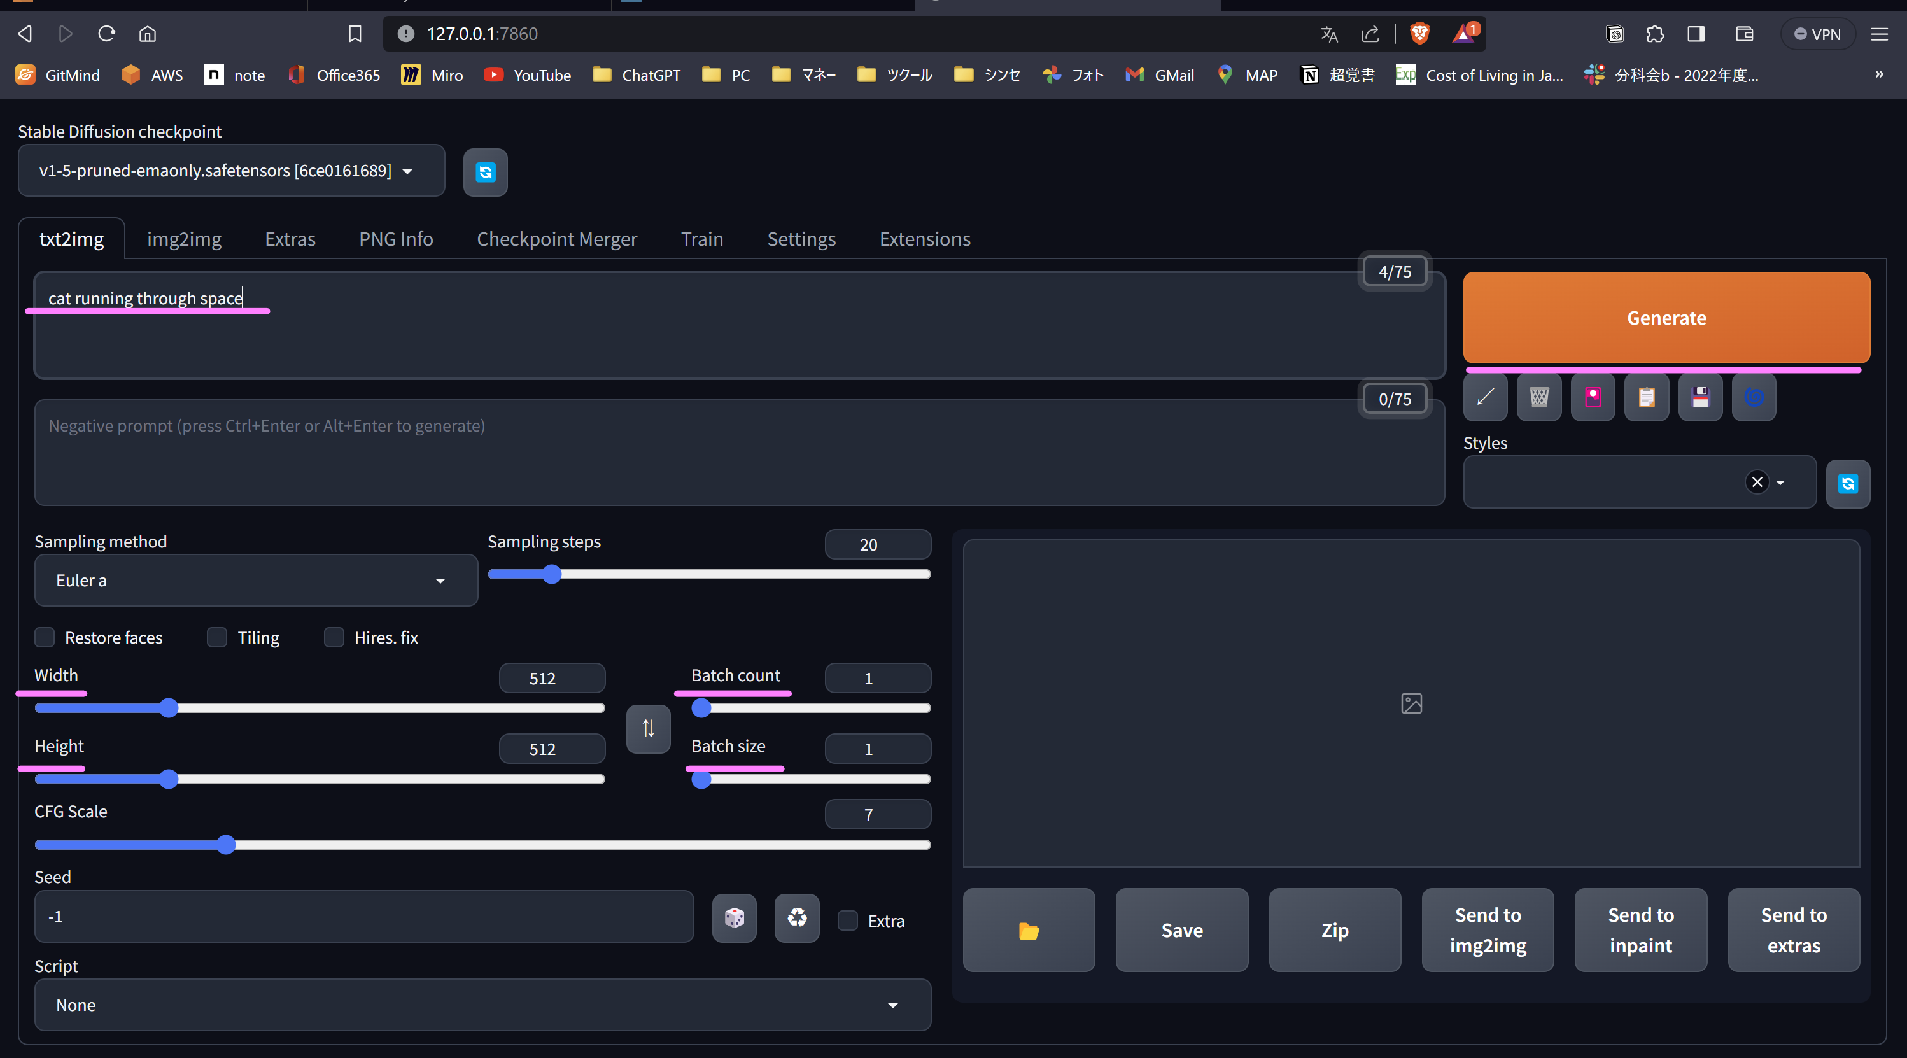1907x1058 pixels.
Task: Open the Sampling method dropdown
Action: (x=255, y=581)
